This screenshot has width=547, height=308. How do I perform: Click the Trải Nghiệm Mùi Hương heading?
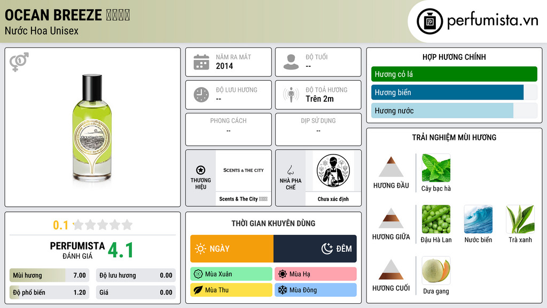pyautogui.click(x=454, y=137)
